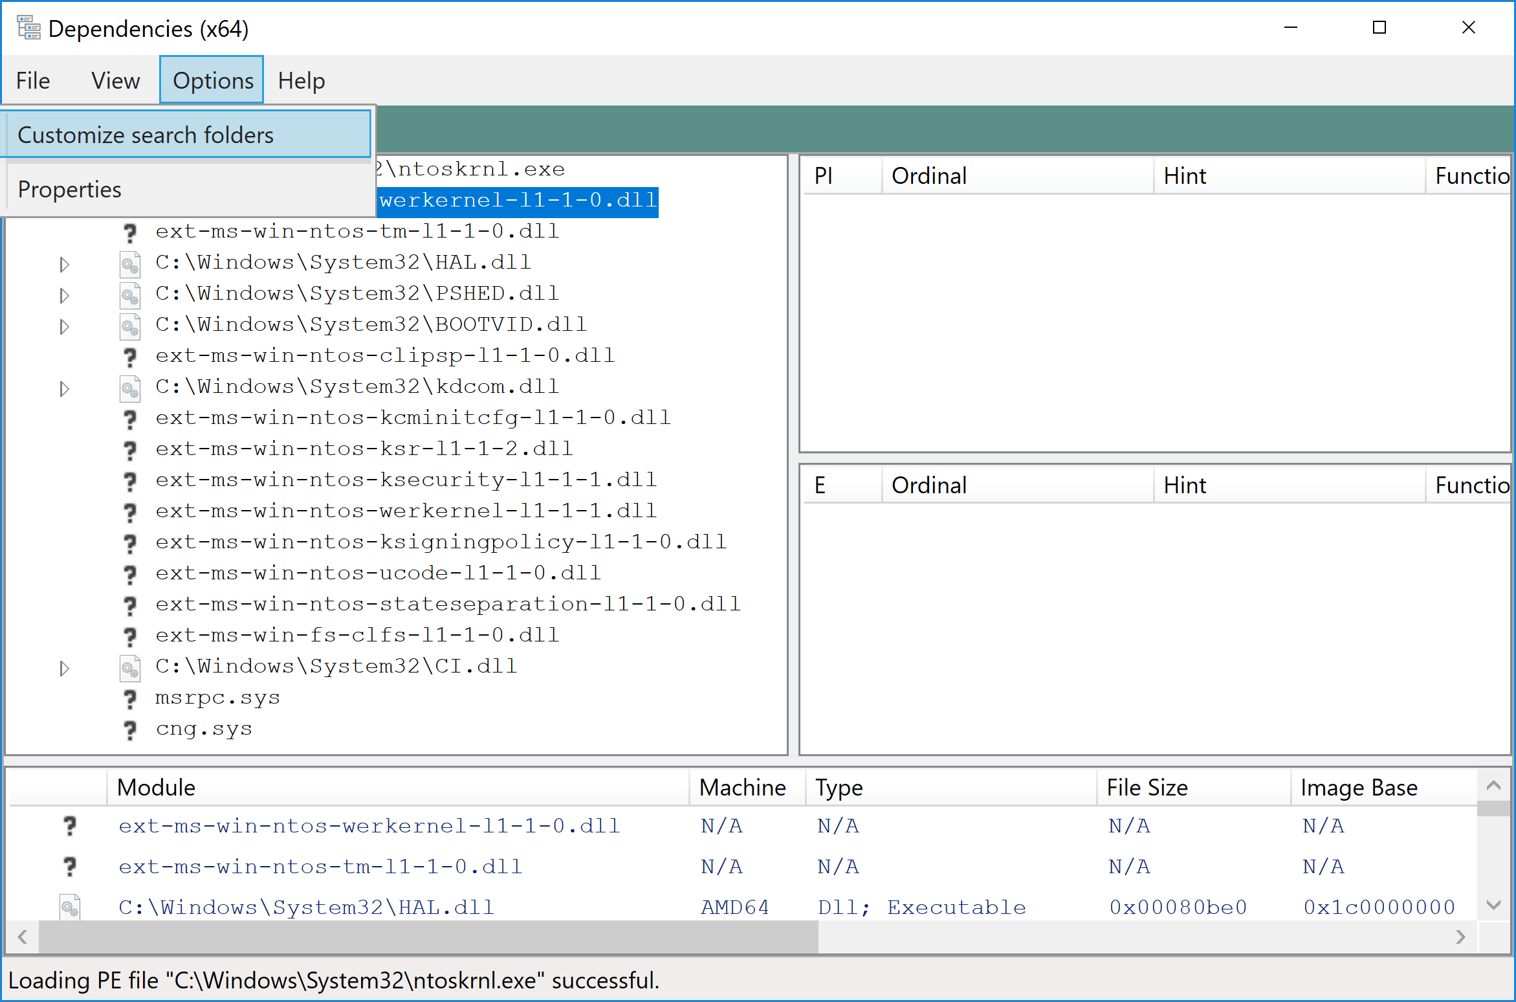
Task: Expand the BOOTVID.dll tree node
Action: pyautogui.click(x=64, y=326)
